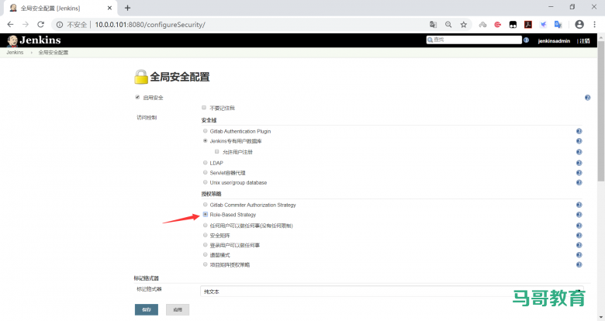The image size is (605, 321).
Task: Open help icon for Unix user/group database
Action: point(579,182)
